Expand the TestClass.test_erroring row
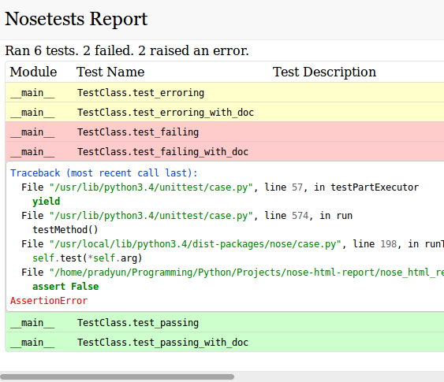 tap(225, 92)
